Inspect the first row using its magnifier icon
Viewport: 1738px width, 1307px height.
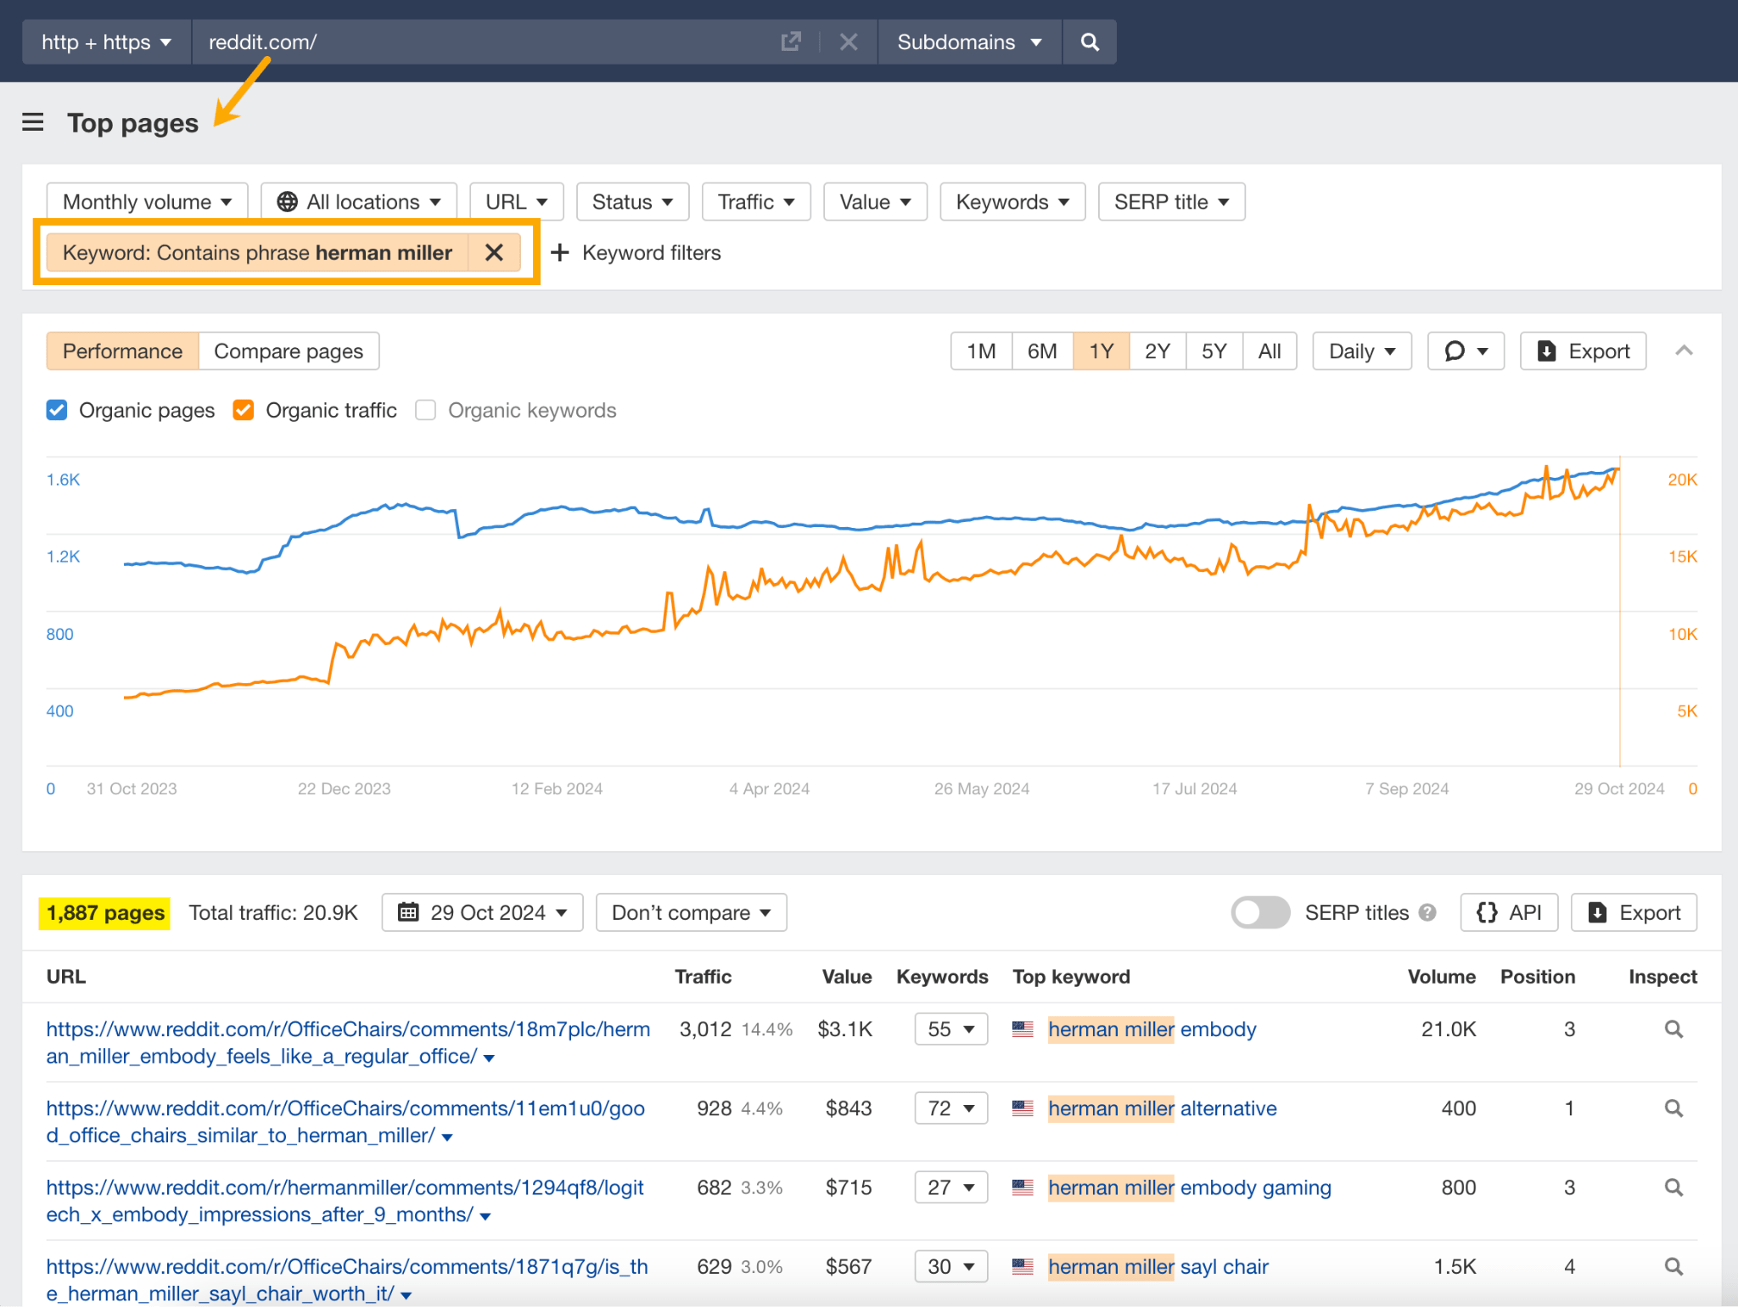pos(1673,1029)
